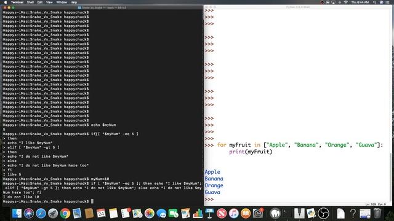Click minimized window thumbnail in dock
Image resolution: width=394 pixels, height=221 pixels.
coord(365,214)
